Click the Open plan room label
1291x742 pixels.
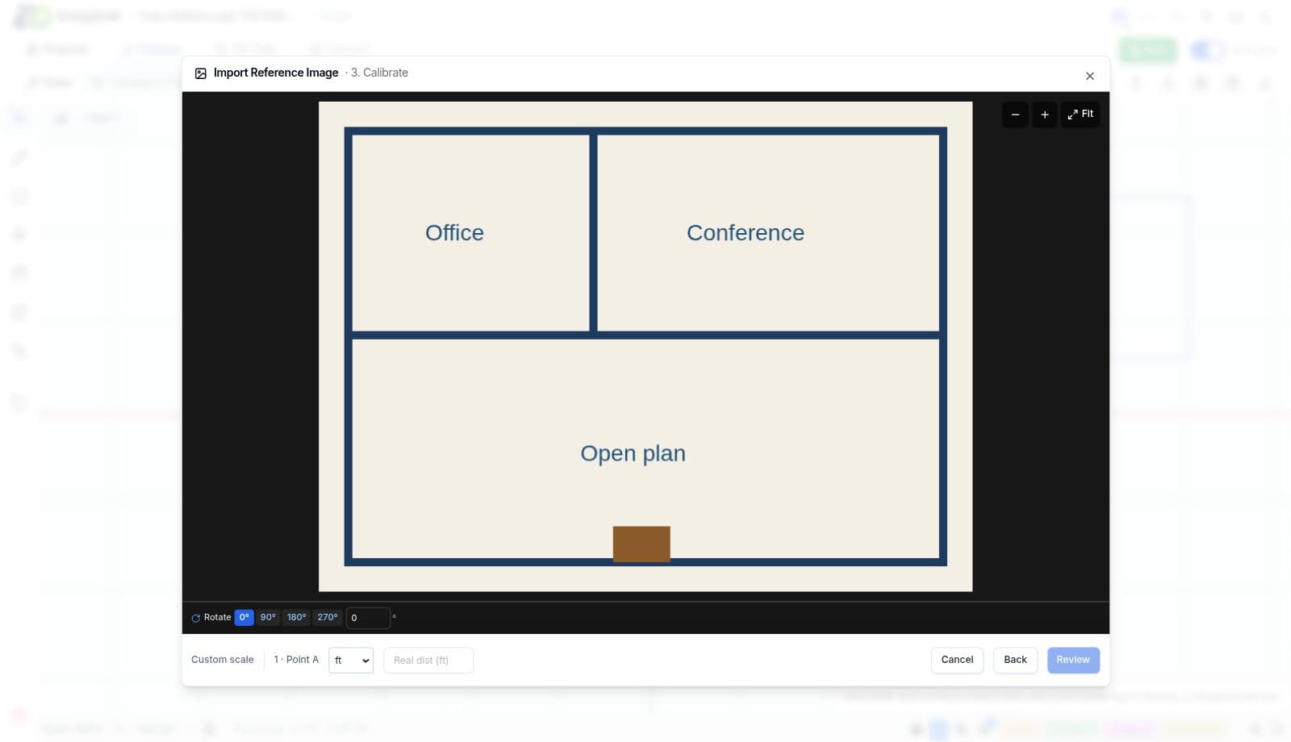pyautogui.click(x=633, y=454)
